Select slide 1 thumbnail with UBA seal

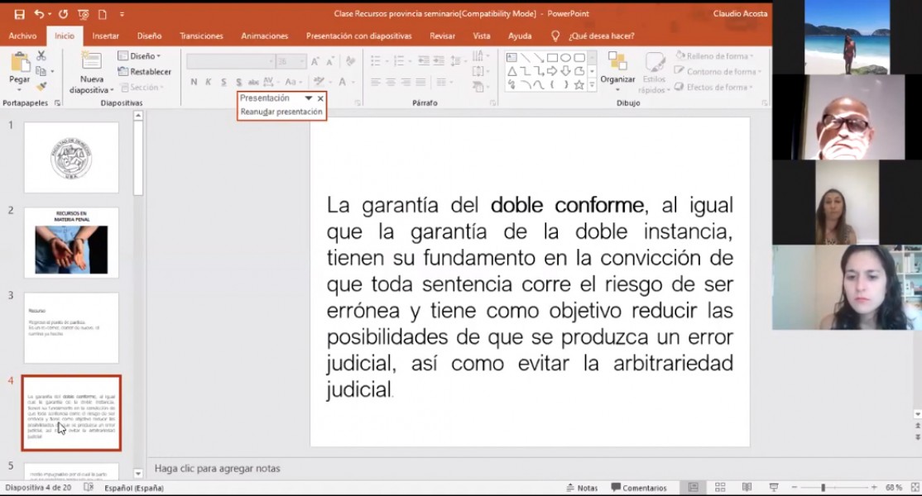[x=71, y=157]
